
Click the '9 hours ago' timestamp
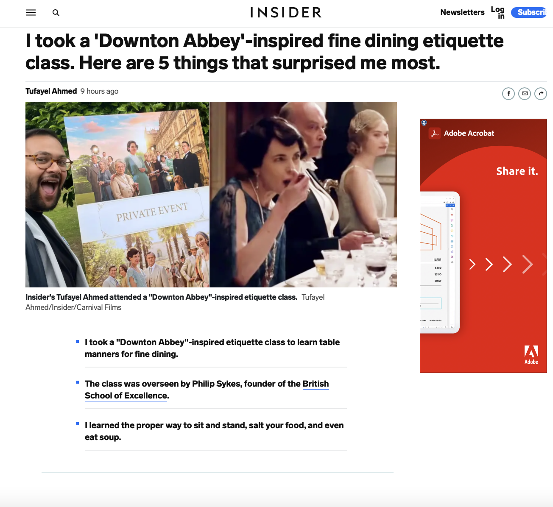[x=99, y=91]
